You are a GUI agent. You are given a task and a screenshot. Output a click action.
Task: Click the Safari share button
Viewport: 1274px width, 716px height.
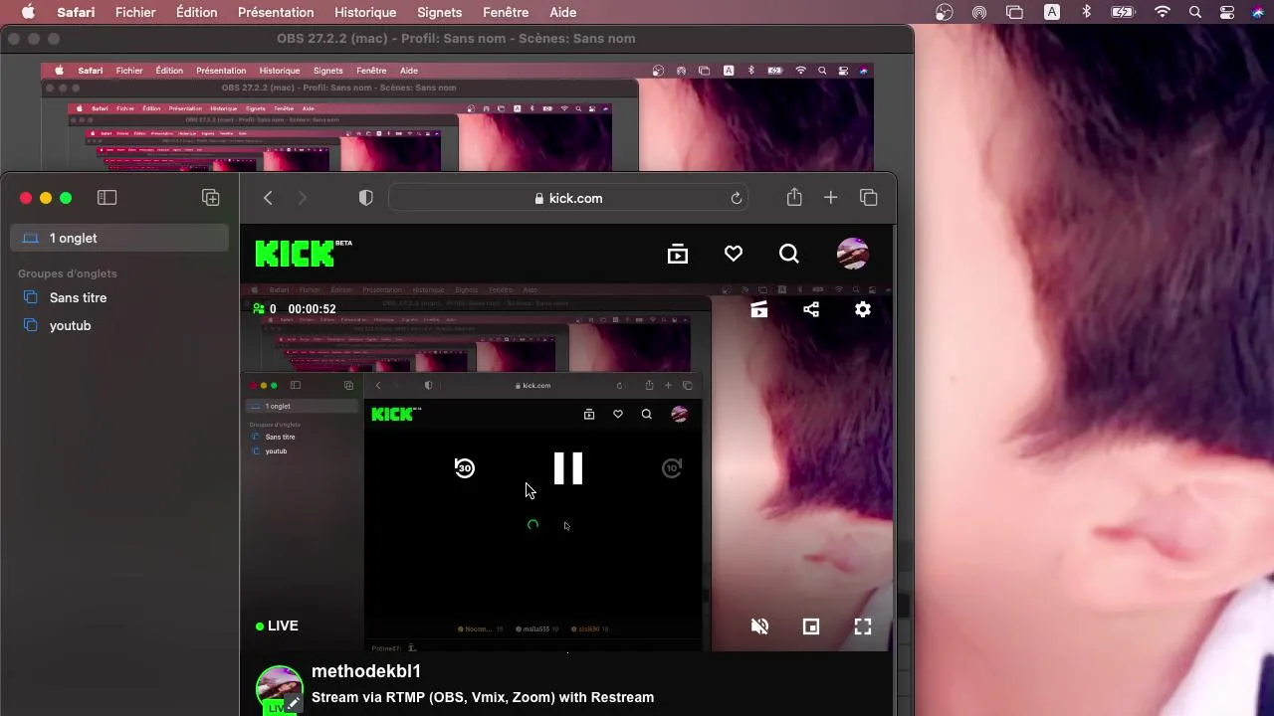794,197
